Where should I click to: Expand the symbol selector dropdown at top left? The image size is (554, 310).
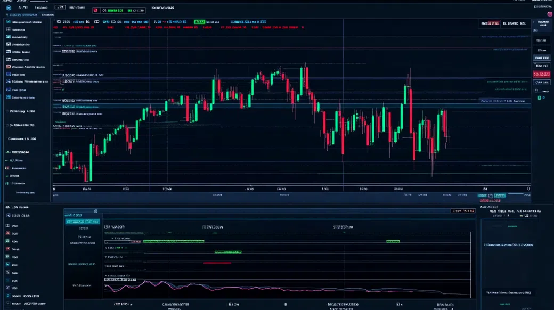point(60,7)
